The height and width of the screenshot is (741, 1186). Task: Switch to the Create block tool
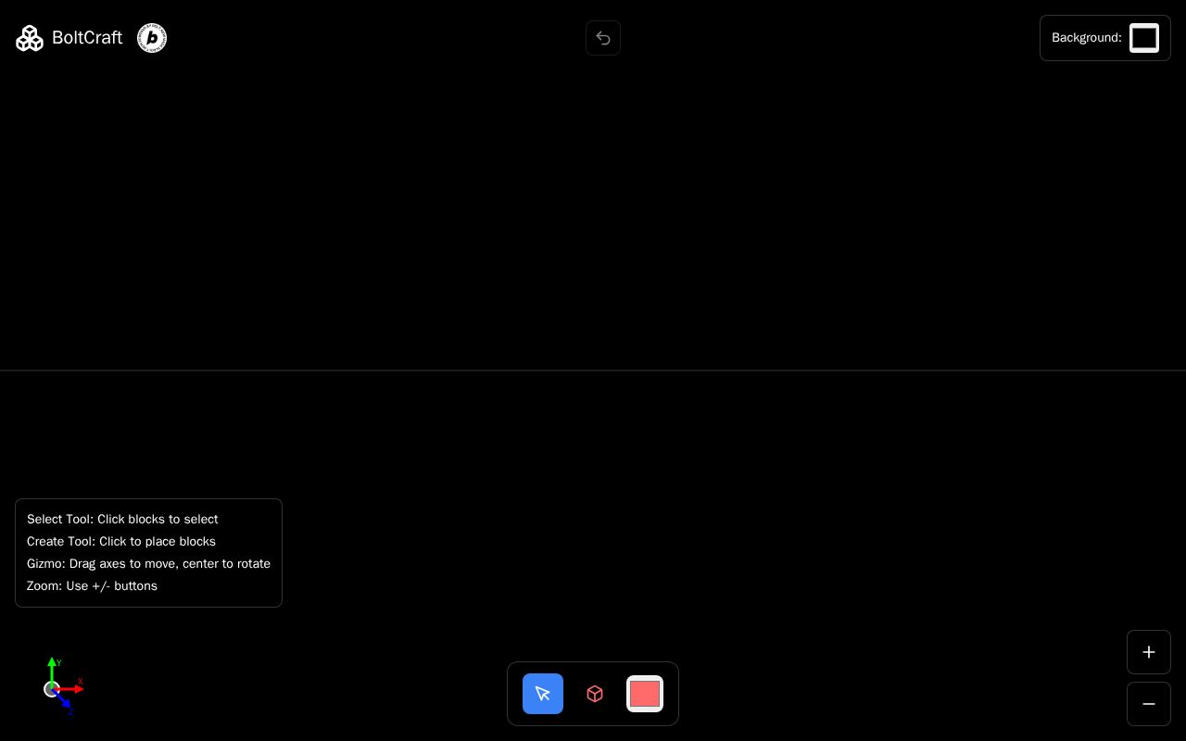click(595, 694)
